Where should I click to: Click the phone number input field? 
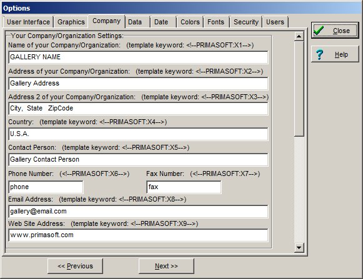(x=46, y=187)
